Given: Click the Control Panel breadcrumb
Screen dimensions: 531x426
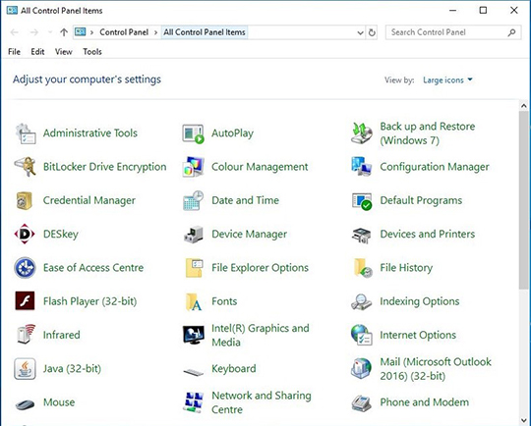Looking at the screenshot, I should 124,32.
